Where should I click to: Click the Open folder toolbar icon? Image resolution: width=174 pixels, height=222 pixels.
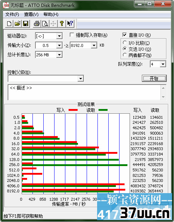point(17,23)
